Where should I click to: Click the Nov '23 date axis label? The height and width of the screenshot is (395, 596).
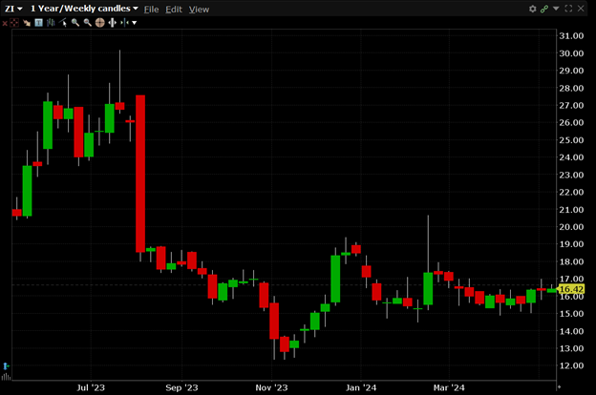click(x=271, y=387)
